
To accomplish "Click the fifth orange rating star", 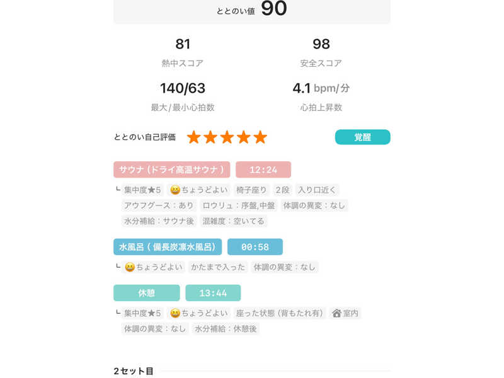I will click(x=260, y=137).
